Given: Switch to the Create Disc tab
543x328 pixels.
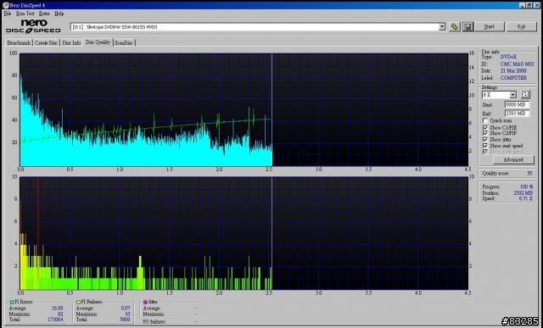Looking at the screenshot, I should [46, 43].
